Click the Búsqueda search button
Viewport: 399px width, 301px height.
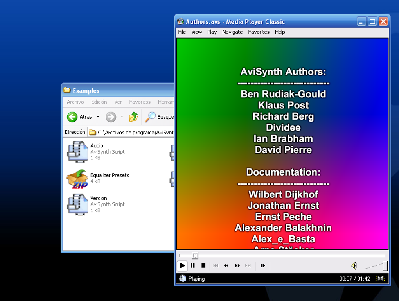tap(159, 117)
